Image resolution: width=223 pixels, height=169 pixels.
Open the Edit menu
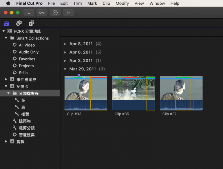click(x=64, y=3)
